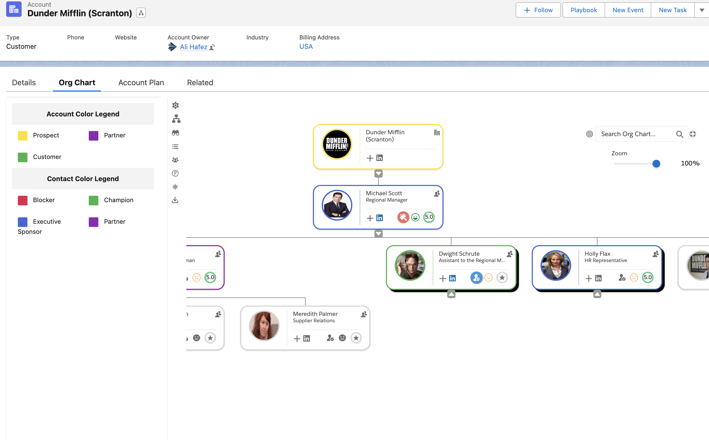Open the USA billing address link
709x440 pixels.
coord(306,47)
